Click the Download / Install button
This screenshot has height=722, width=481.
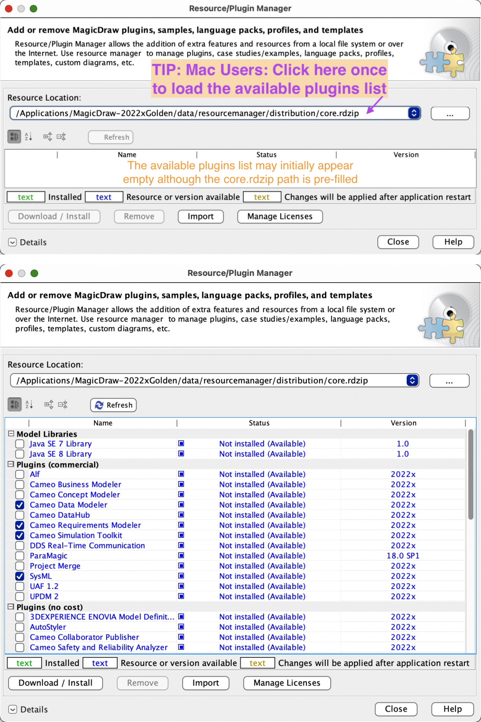click(x=55, y=683)
